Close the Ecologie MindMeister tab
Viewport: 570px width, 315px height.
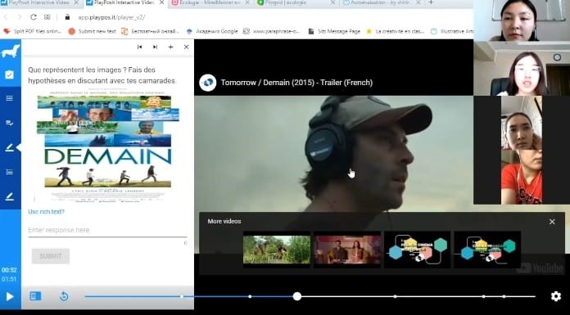pyautogui.click(x=247, y=2)
